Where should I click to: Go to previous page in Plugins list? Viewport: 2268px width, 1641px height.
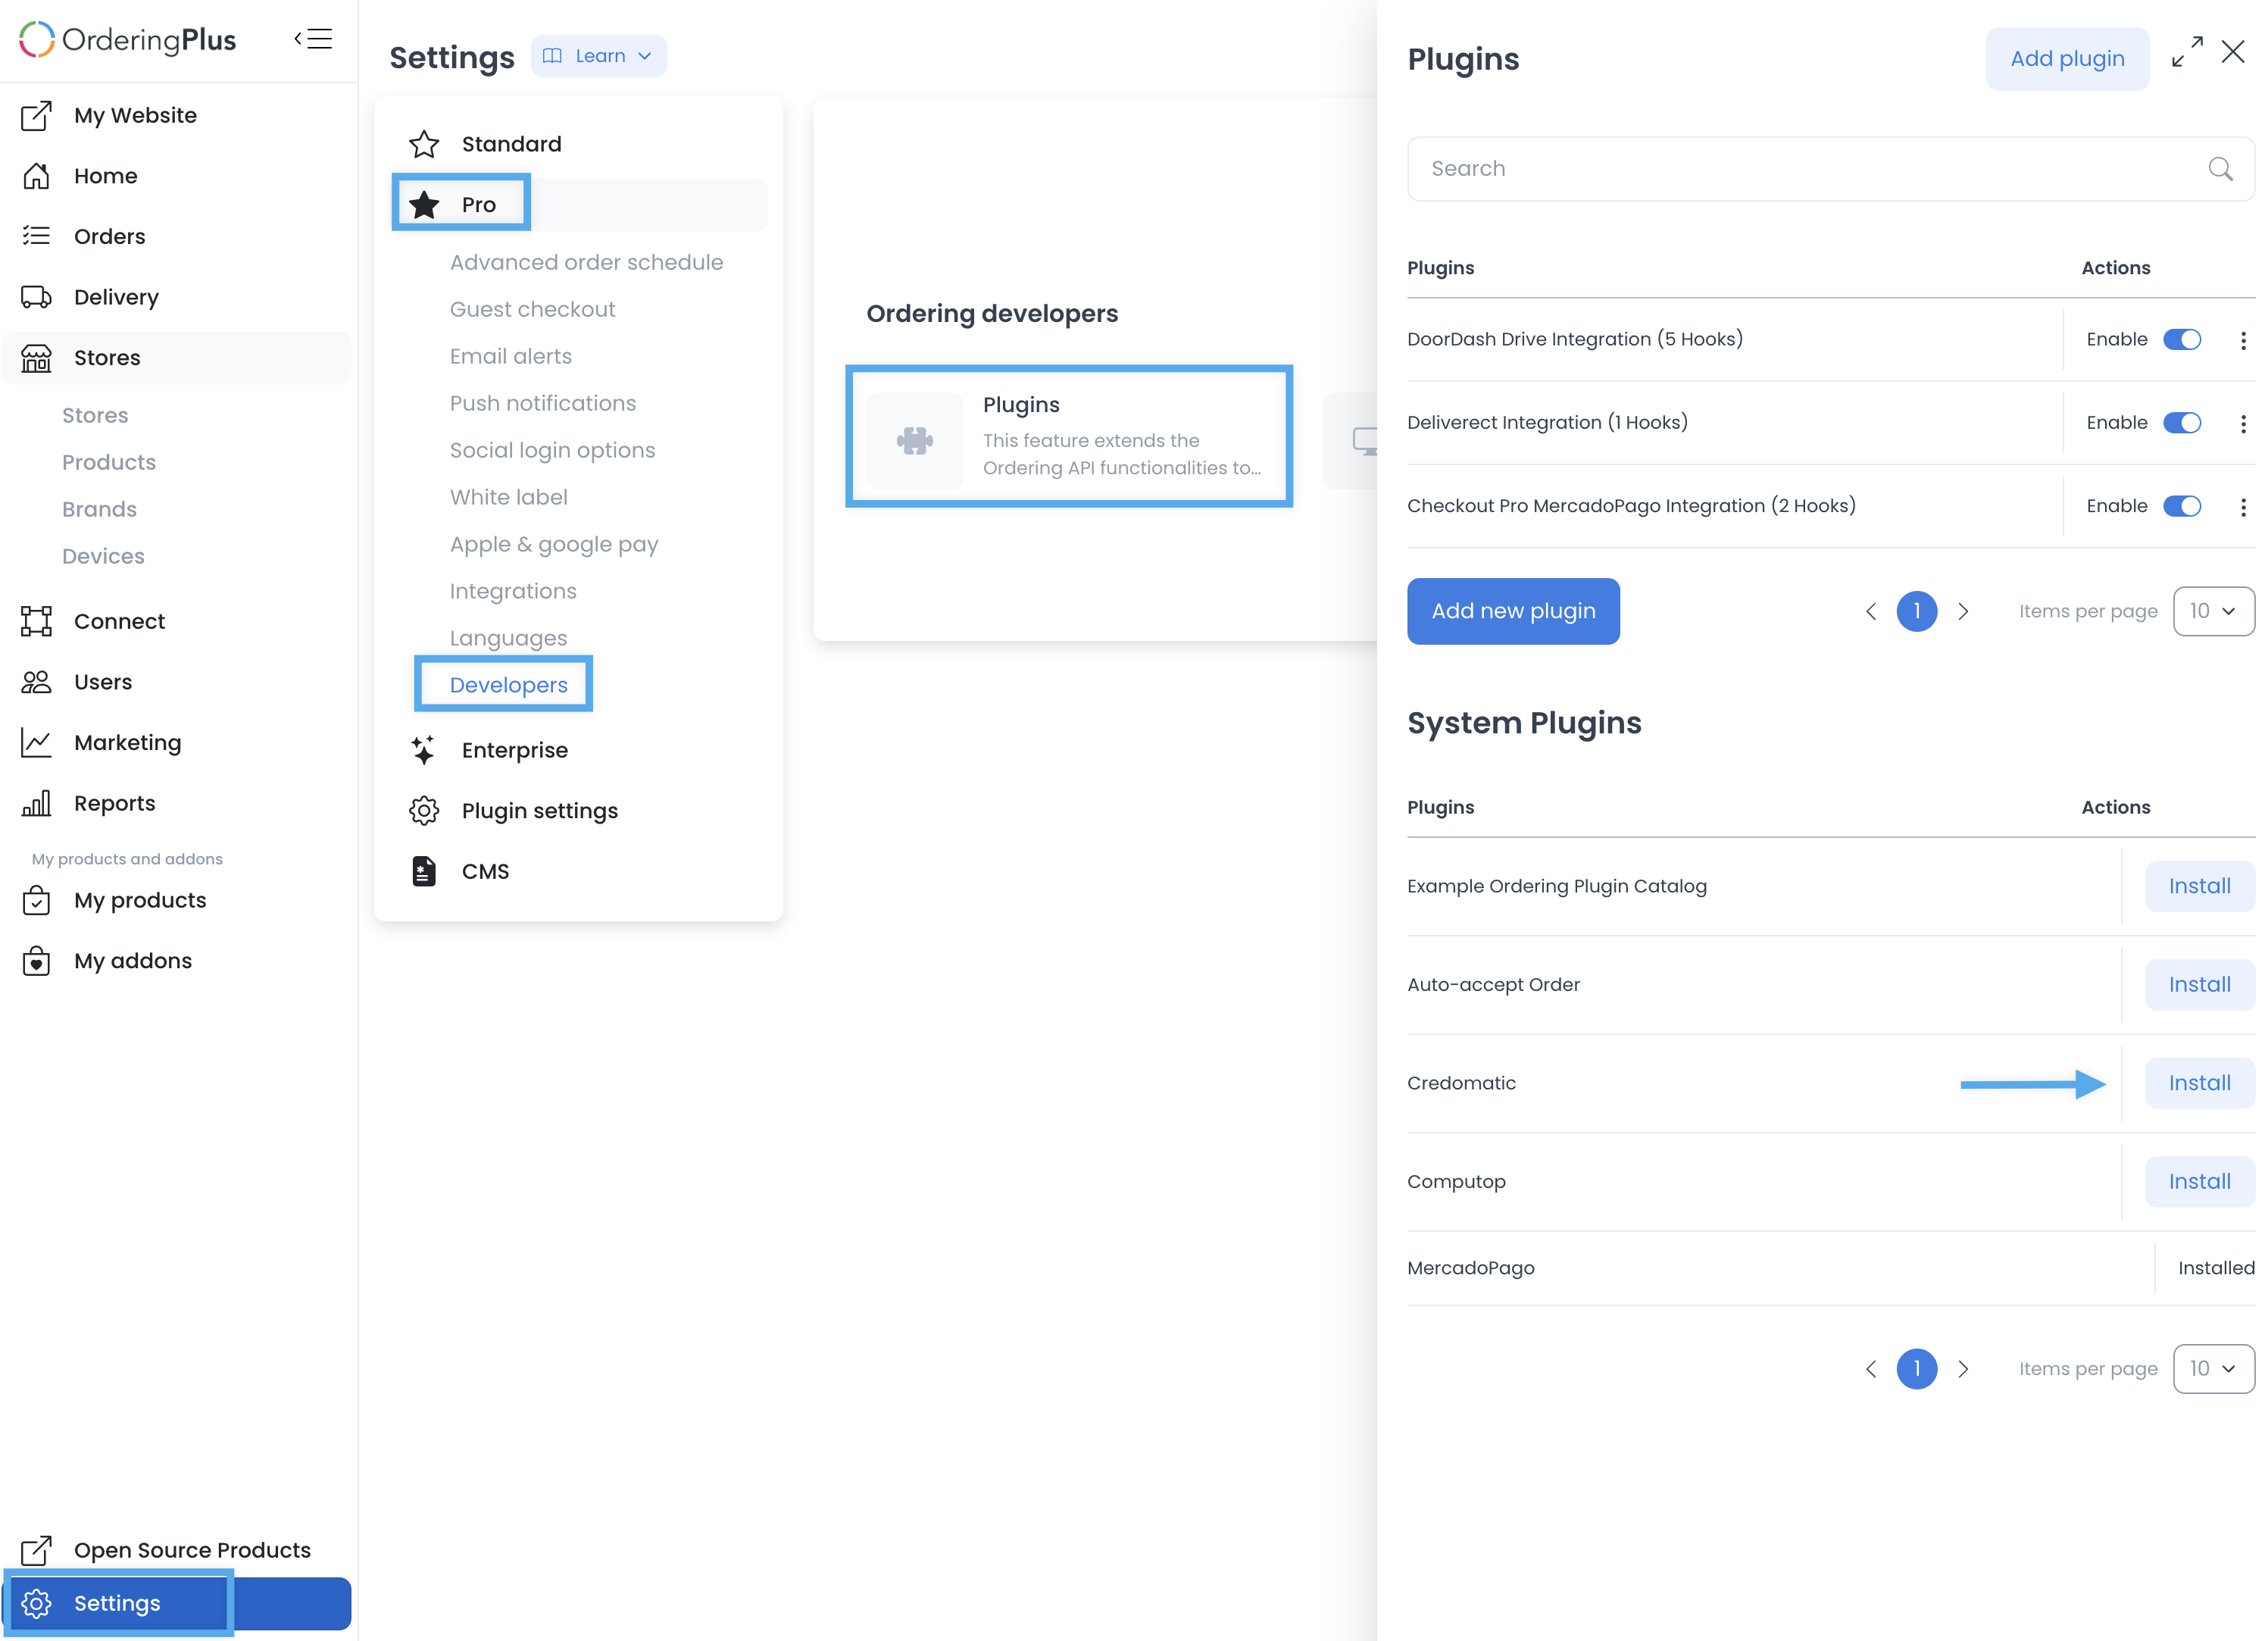click(1870, 611)
